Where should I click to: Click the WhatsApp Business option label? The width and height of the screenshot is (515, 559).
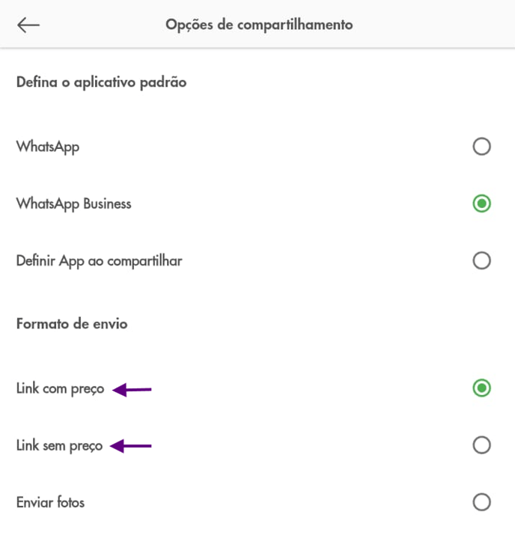click(x=73, y=204)
